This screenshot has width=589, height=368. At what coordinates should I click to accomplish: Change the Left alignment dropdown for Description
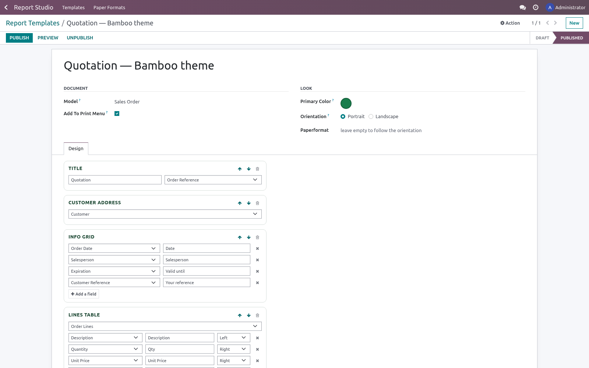(x=234, y=337)
